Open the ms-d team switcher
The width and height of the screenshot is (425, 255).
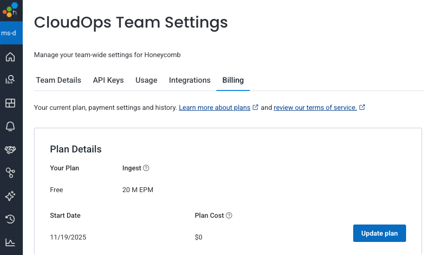click(x=11, y=33)
